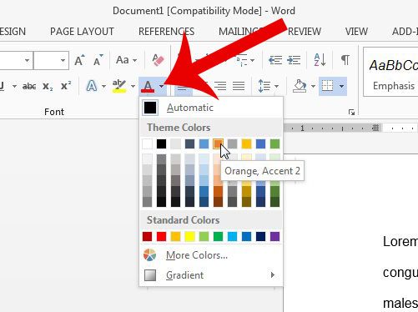Screen dimensions: 418x312
Task: Toggle strikethrough formatting
Action: pyautogui.click(x=29, y=86)
